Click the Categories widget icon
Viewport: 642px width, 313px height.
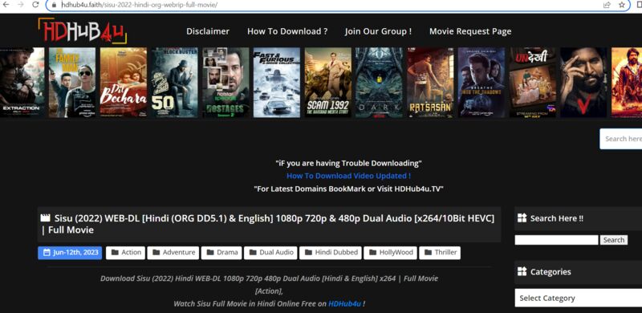(522, 271)
